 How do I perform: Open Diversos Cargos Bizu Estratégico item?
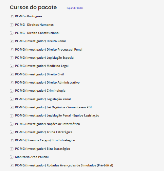(45, 140)
